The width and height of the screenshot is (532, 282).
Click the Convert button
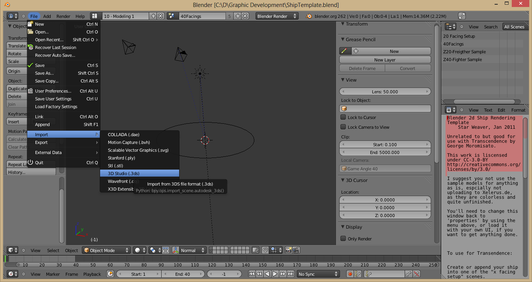(408, 68)
